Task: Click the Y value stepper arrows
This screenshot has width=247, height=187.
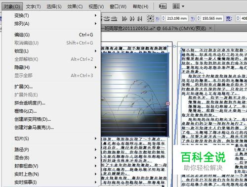Action: 199,18
